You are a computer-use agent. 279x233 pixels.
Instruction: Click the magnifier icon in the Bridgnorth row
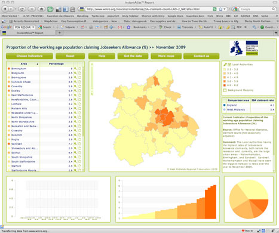point(75,73)
